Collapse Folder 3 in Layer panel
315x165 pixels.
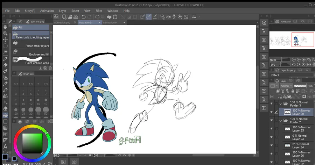[x=281, y=104]
